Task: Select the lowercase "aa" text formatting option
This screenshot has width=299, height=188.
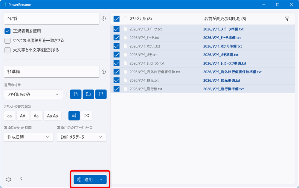Action: pos(9,116)
